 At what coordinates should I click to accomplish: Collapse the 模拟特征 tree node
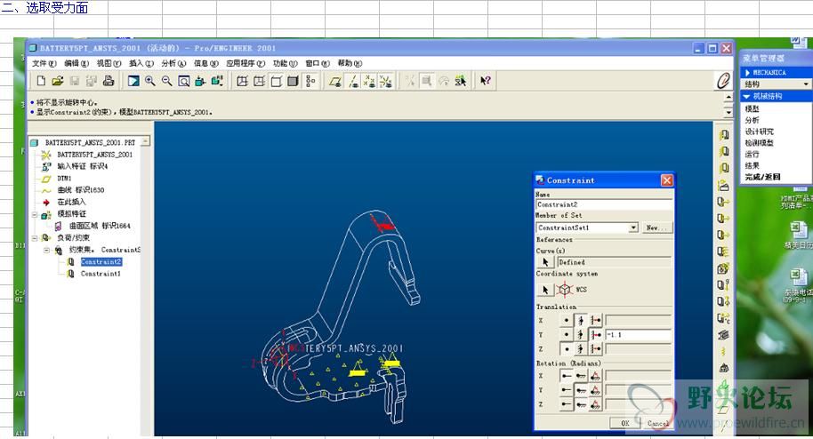(35, 214)
